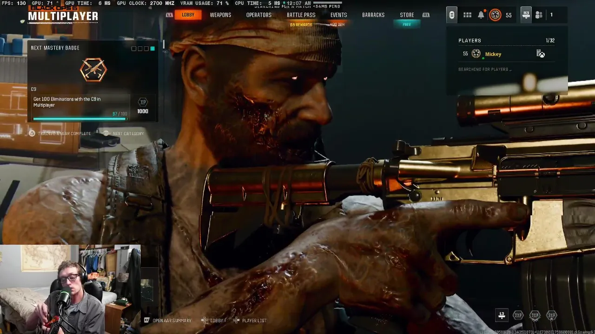The height and width of the screenshot is (334, 595).
Task: Click the party count 1
Action: 551,15
